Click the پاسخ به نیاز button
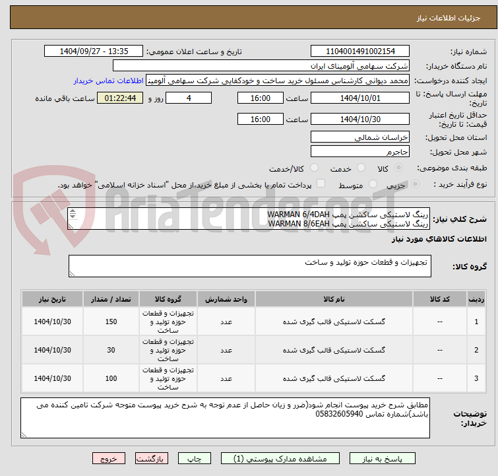This screenshot has height=476, width=498. coord(383,459)
